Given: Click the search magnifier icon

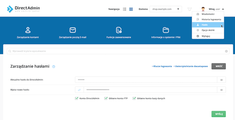Looking at the screenshot, I should tap(10, 51).
